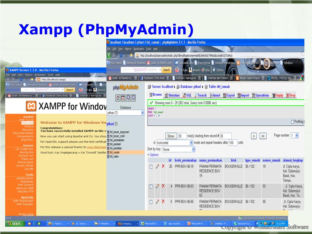The image size is (312, 234).
Task: Click the number of rows field
Action: [182, 136]
